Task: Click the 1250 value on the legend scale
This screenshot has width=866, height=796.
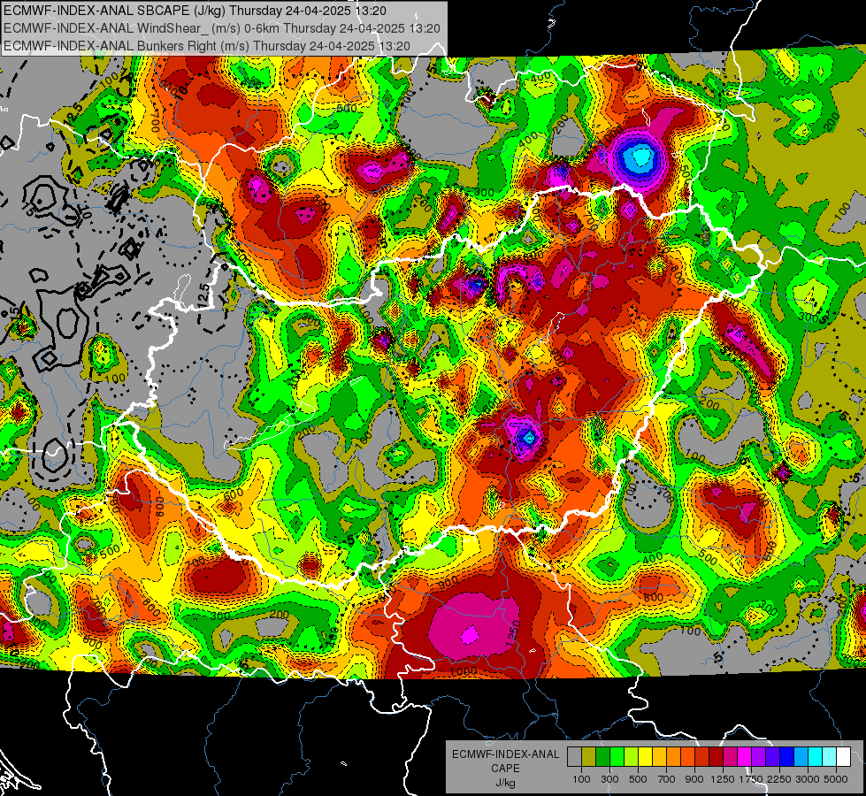Action: [x=723, y=779]
